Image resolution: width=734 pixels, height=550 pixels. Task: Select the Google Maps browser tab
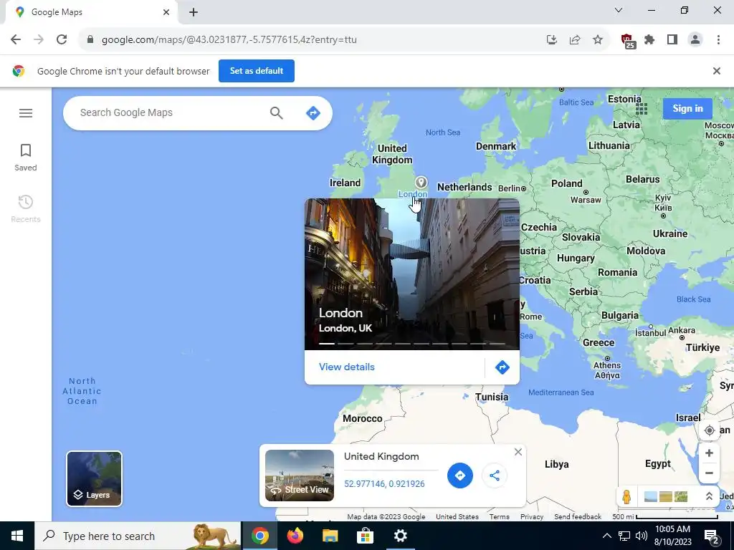point(91,12)
